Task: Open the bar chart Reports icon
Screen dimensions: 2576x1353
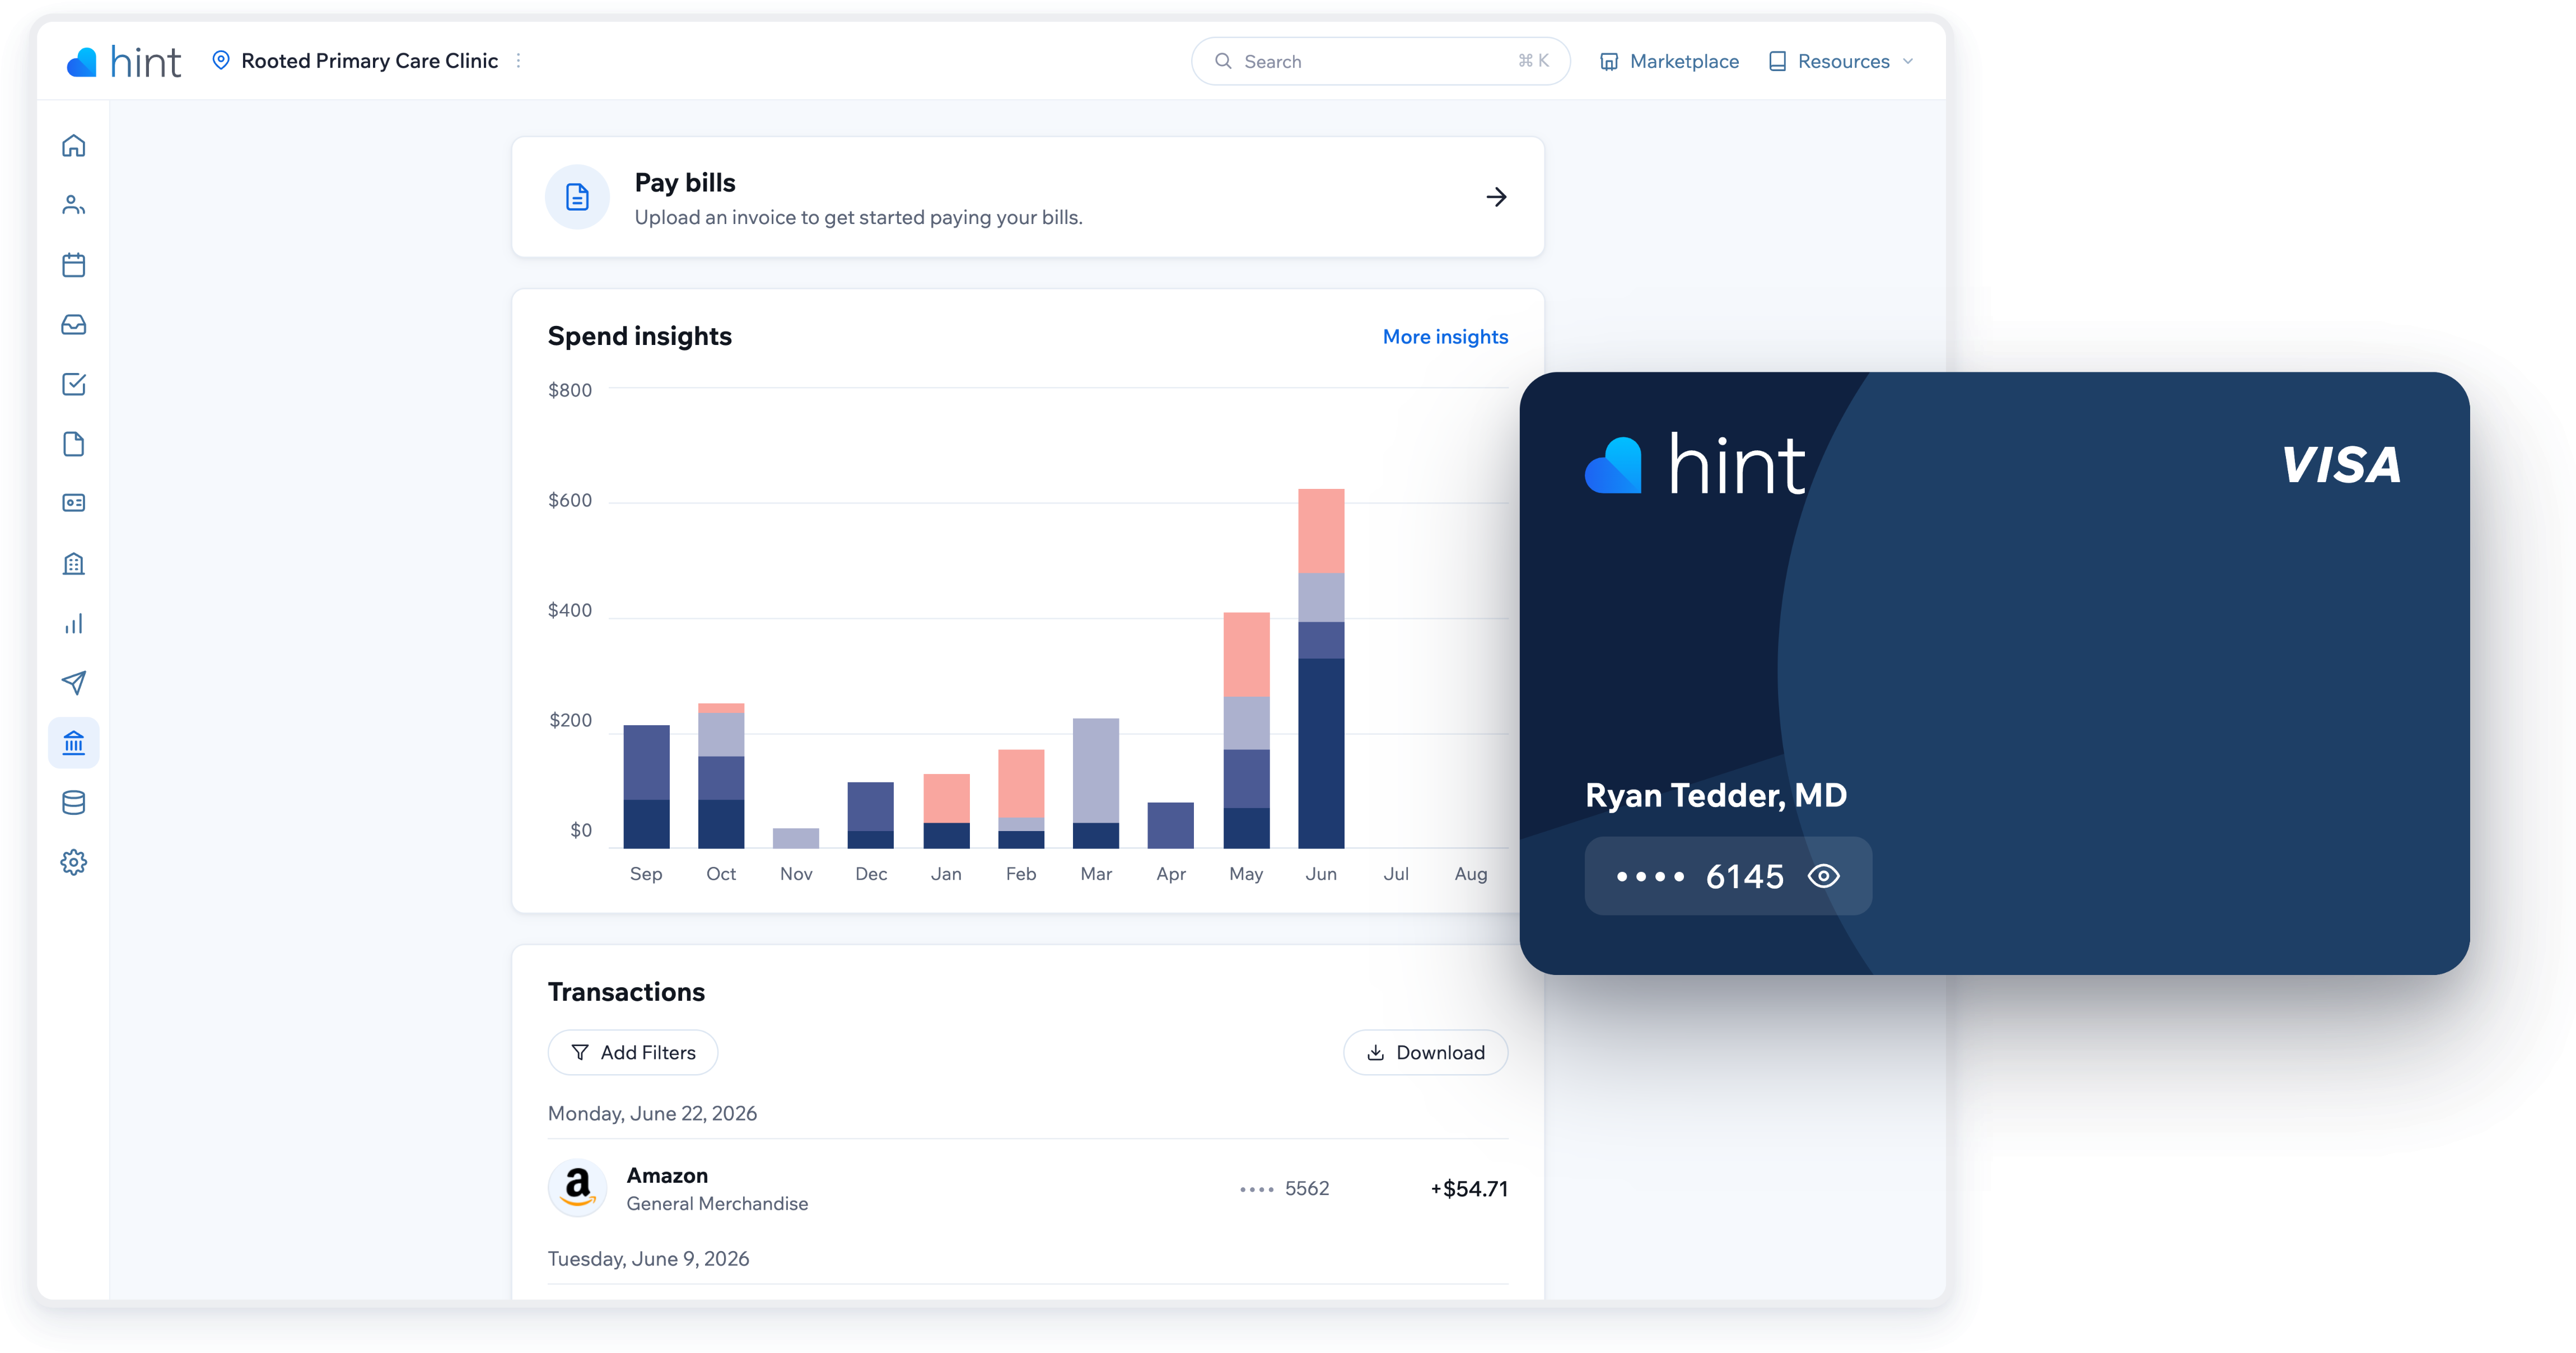Action: (x=74, y=623)
